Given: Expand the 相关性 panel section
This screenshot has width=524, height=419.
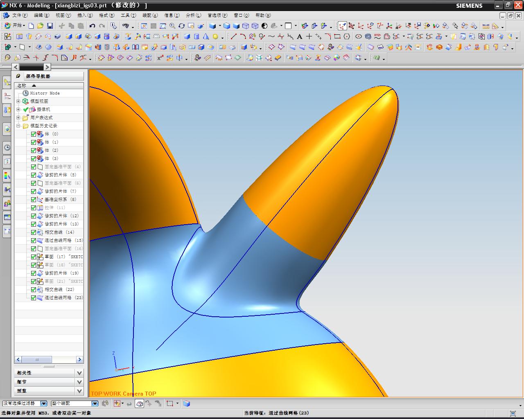Looking at the screenshot, I should coord(79,373).
